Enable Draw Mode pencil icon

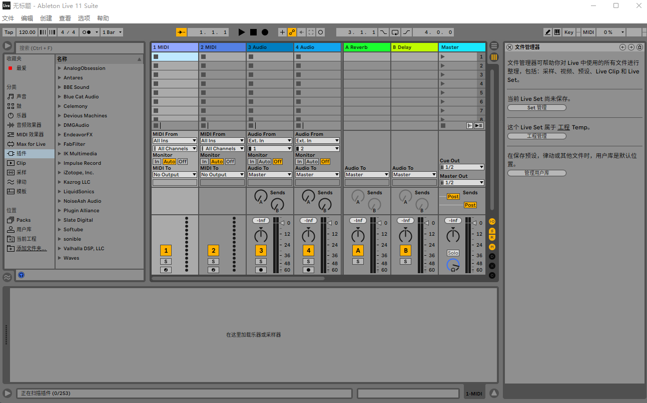547,32
